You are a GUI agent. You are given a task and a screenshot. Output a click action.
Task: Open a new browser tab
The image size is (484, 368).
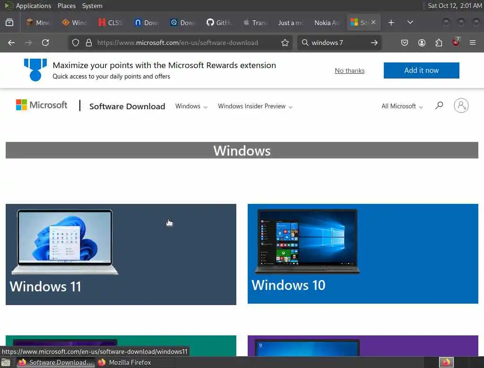click(x=391, y=23)
